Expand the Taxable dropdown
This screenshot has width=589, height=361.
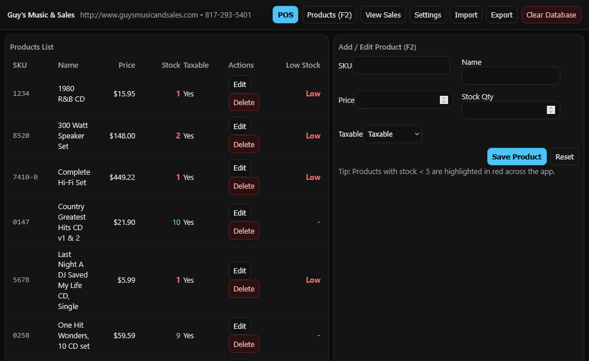coord(392,134)
